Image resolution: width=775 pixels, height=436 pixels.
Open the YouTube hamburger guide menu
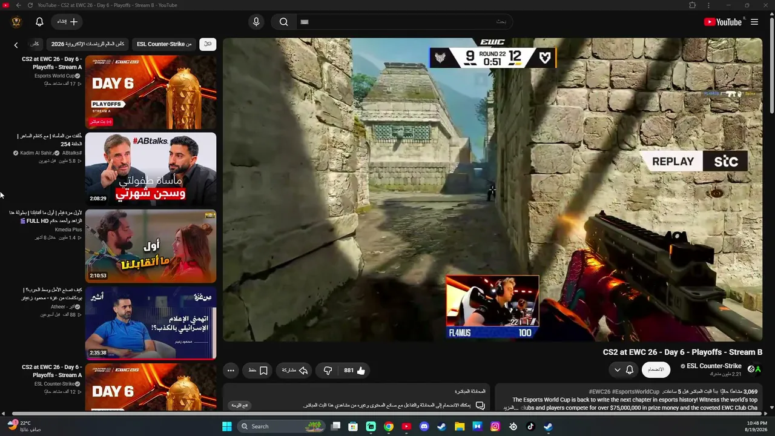pos(754,22)
